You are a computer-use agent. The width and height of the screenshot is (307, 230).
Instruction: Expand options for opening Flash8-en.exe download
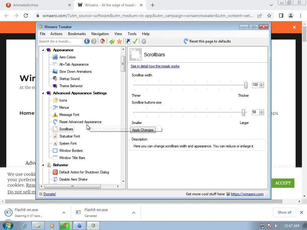pos(64,213)
